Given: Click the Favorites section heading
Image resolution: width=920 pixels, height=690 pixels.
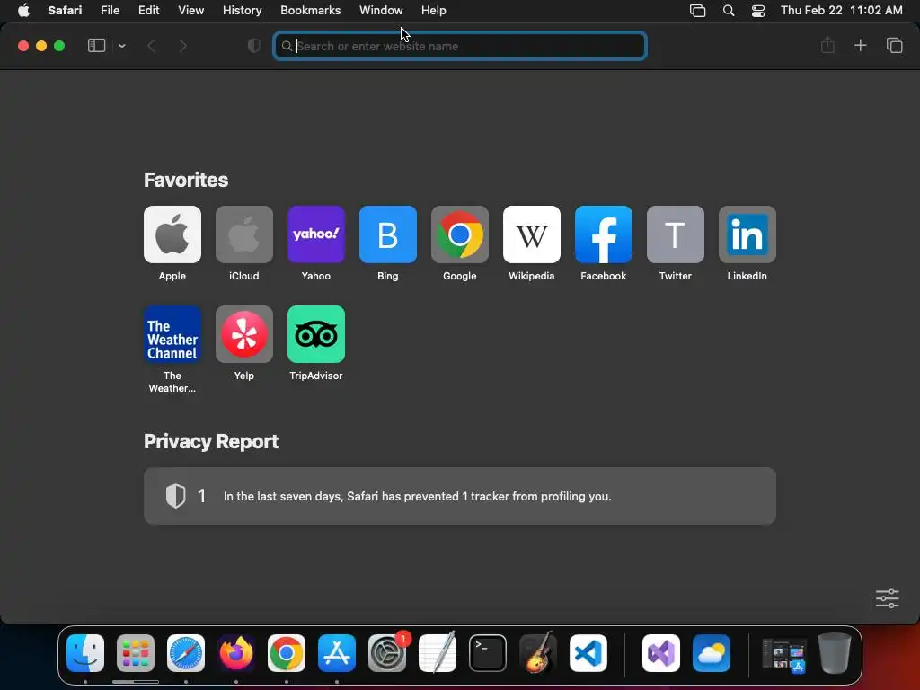Looking at the screenshot, I should [186, 180].
